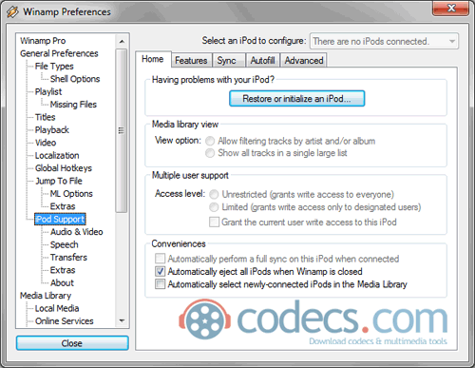This screenshot has width=475, height=368.
Task: Select iPod Support tree item
Action: (60, 219)
